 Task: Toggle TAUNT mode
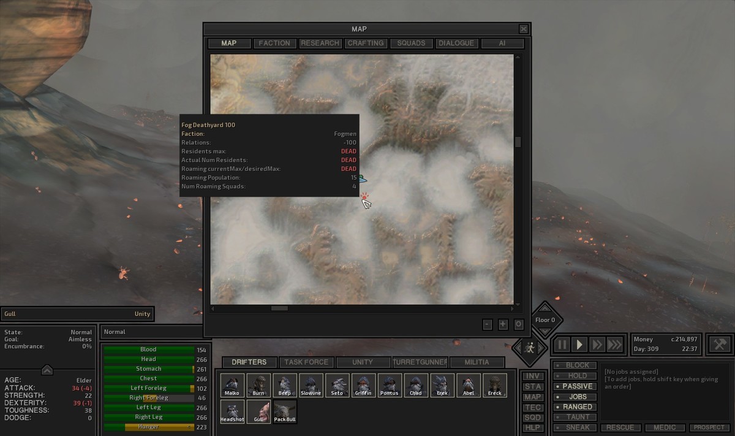click(574, 417)
